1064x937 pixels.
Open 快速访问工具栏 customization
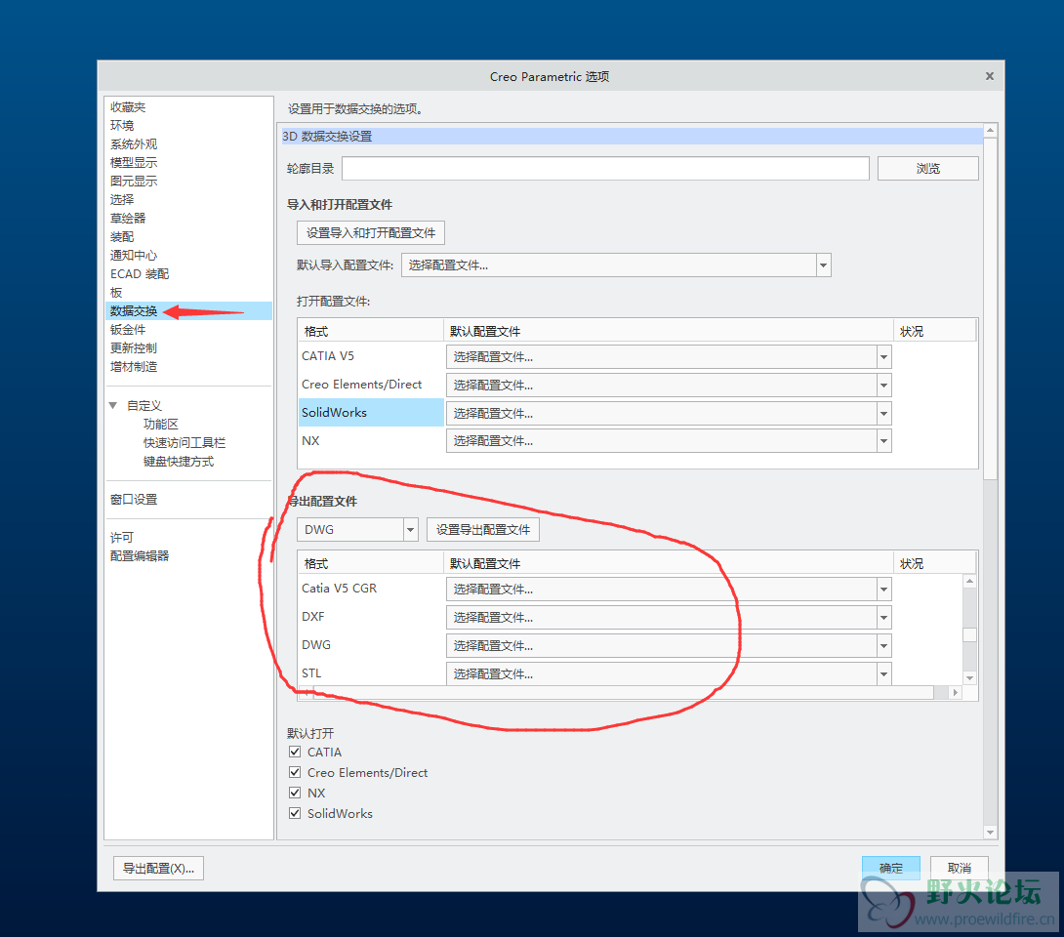point(184,442)
